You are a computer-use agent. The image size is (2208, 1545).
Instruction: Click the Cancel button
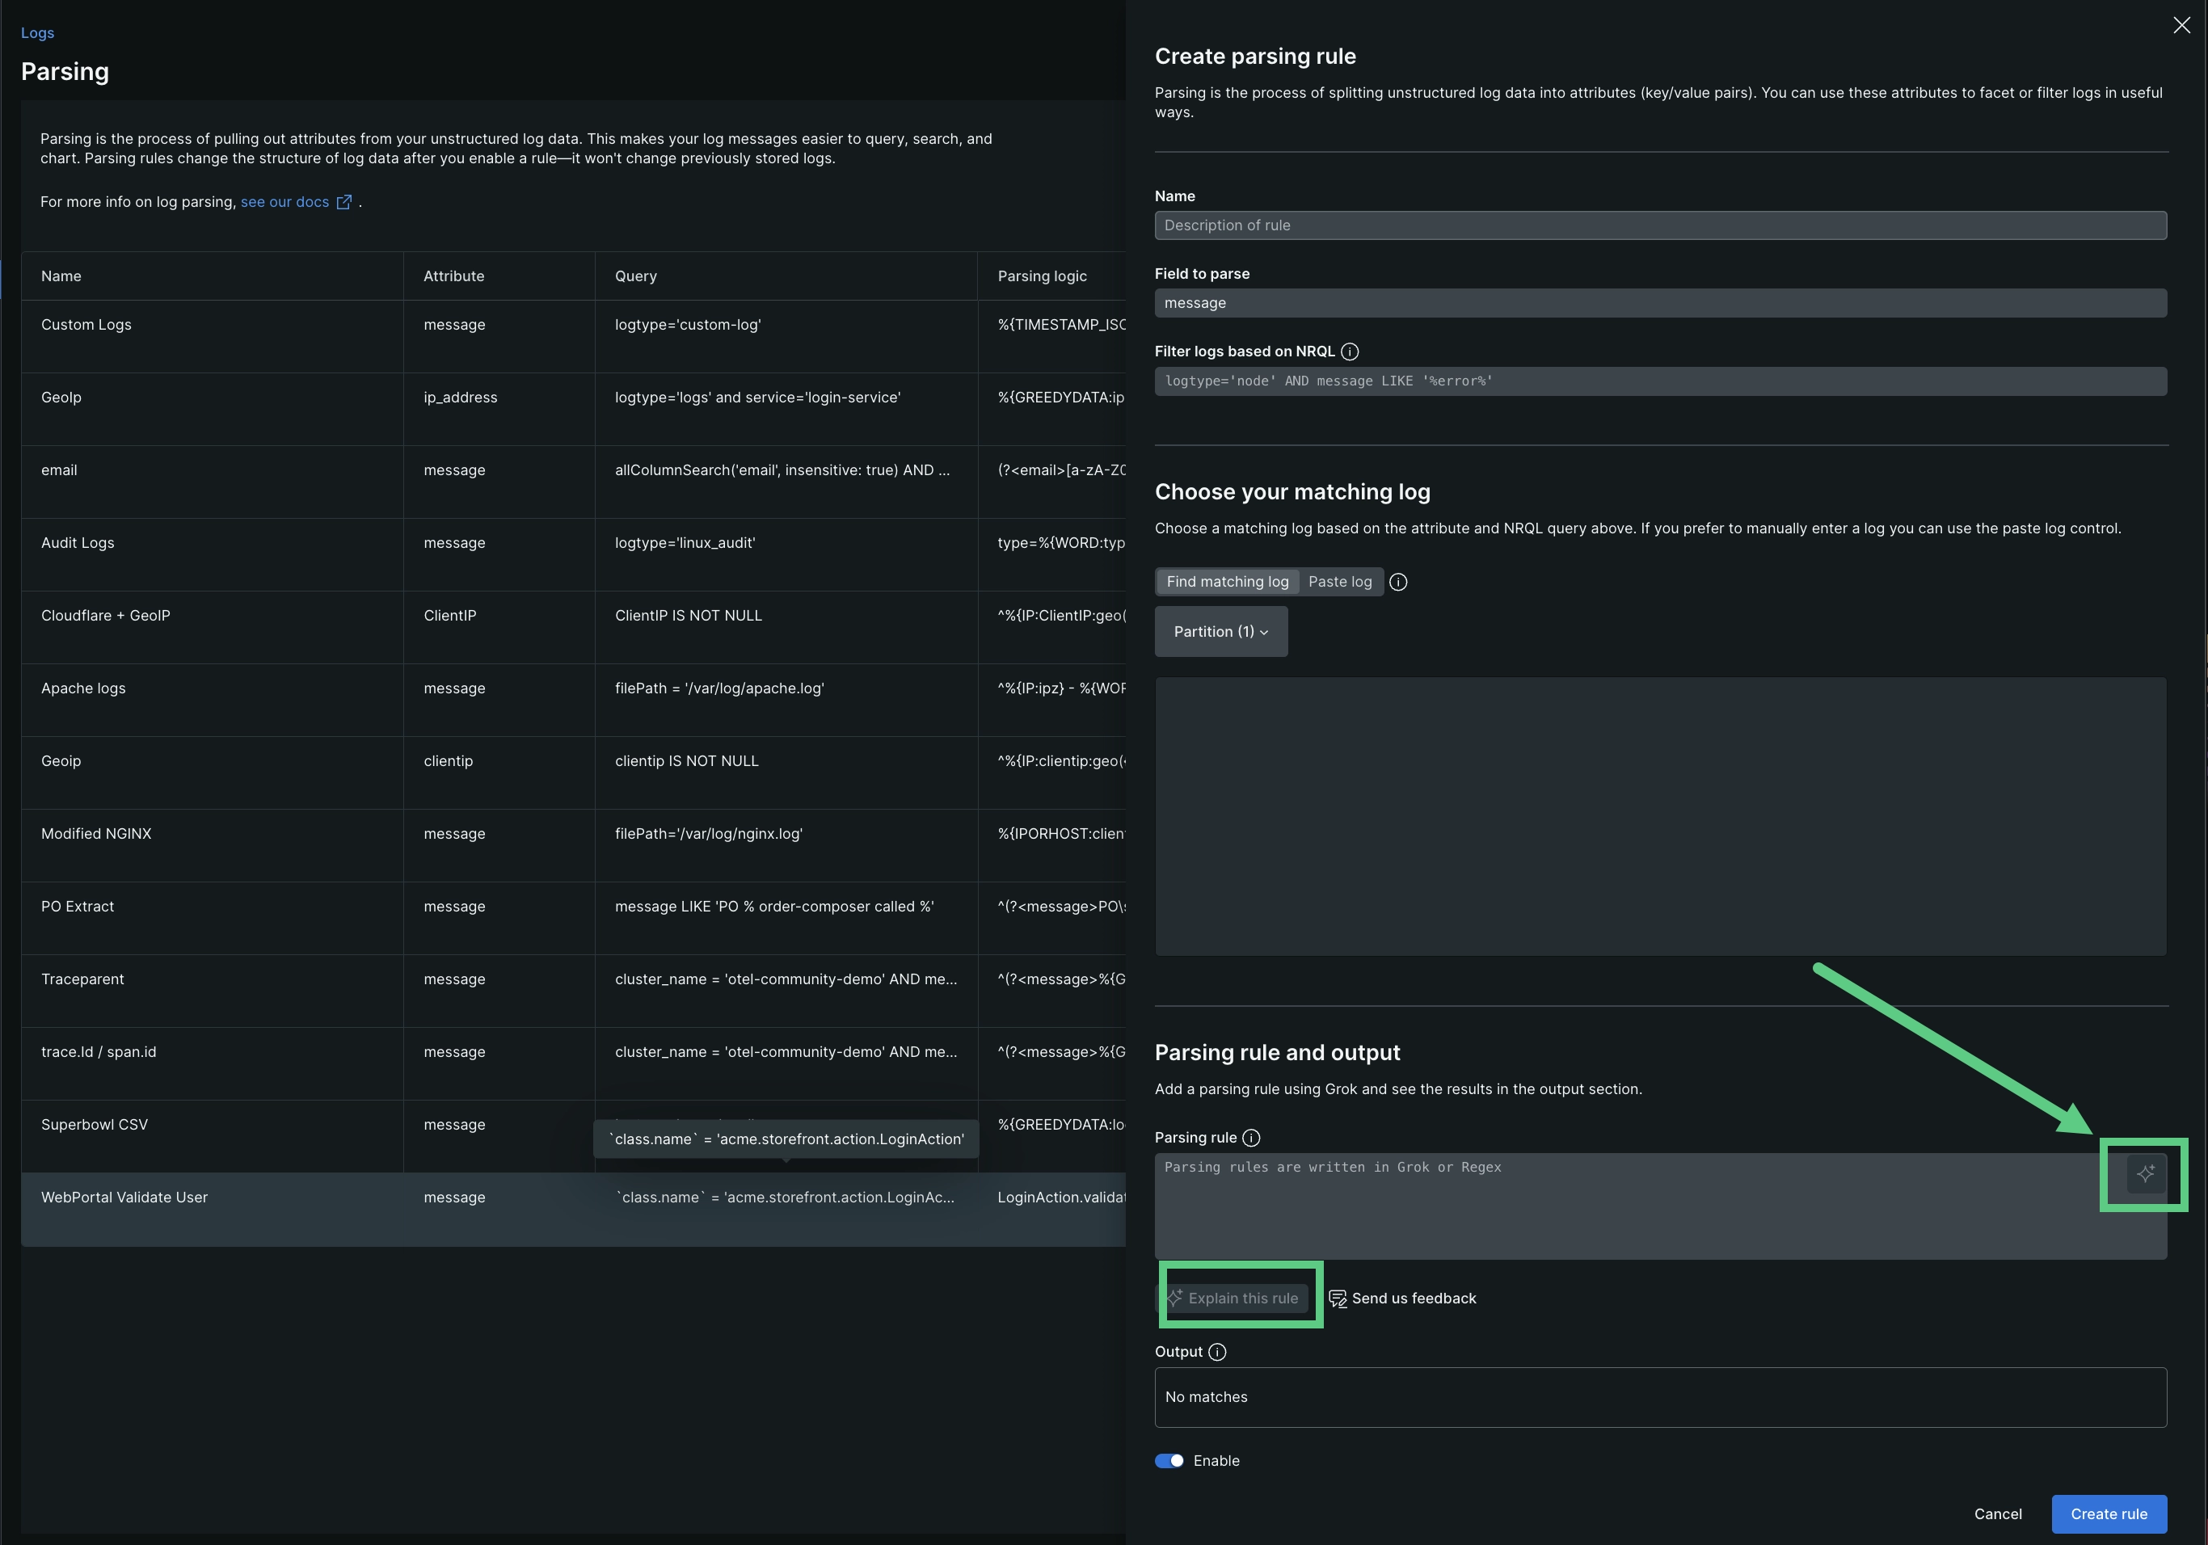click(1997, 1513)
